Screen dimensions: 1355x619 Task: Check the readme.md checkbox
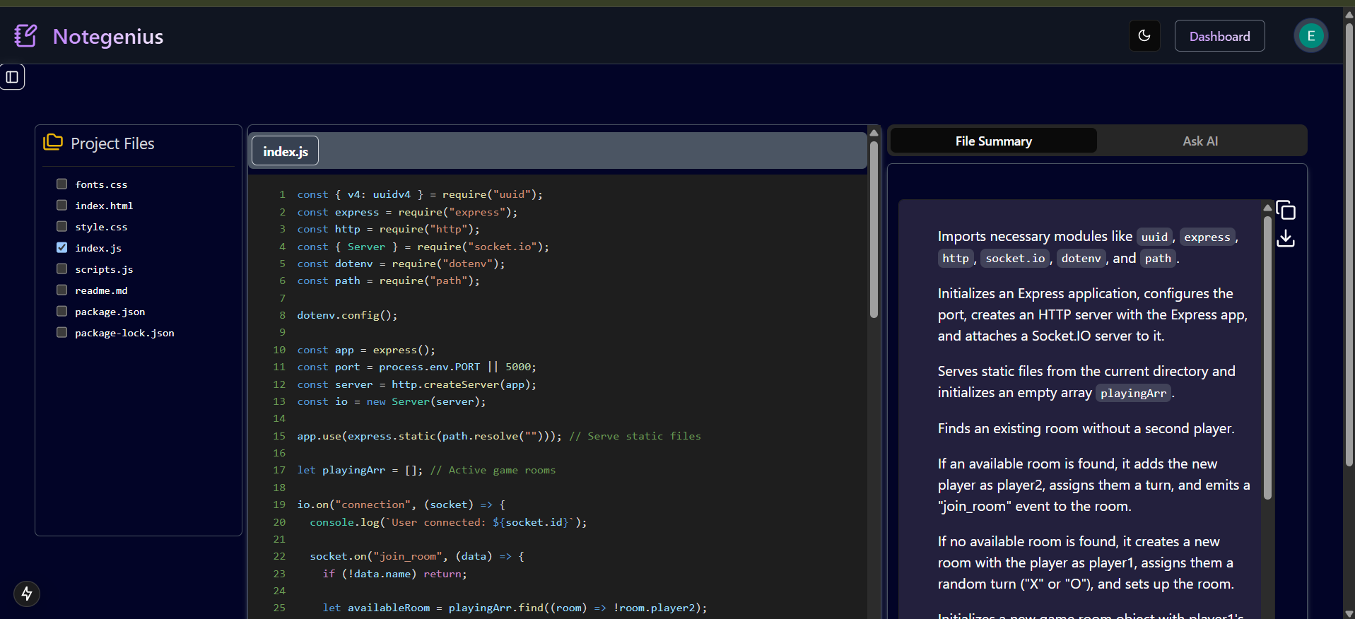pos(61,290)
